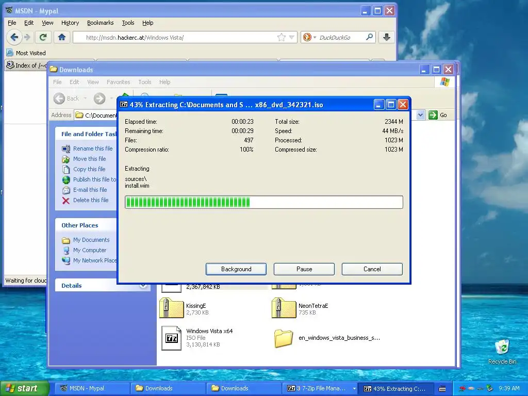Switch to first Downloads taskbar button
528x396 pixels.
tap(168, 388)
